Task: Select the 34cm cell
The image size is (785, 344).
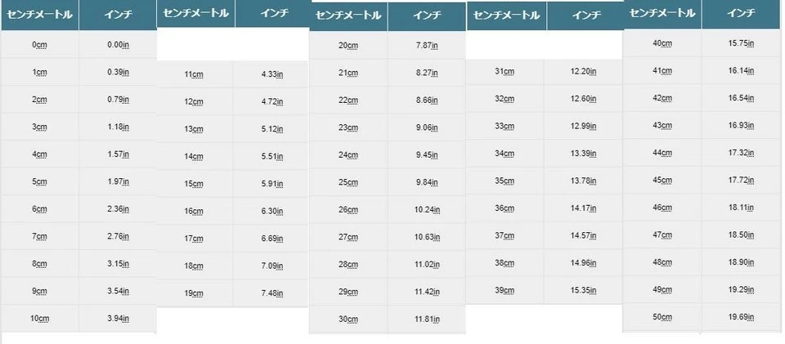Action: (505, 154)
